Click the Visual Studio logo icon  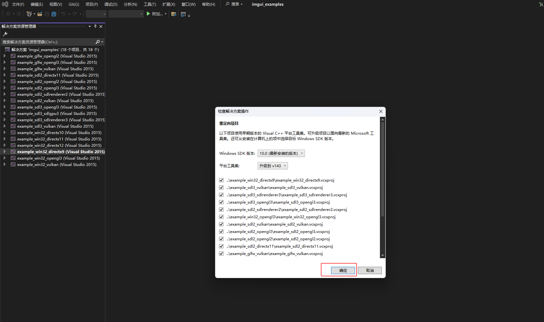[5, 4]
